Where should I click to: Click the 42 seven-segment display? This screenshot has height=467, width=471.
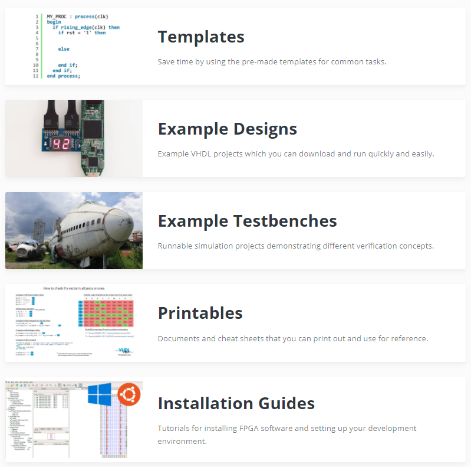(x=61, y=144)
